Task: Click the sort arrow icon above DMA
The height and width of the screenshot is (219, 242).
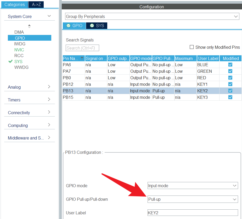Action: (29, 26)
